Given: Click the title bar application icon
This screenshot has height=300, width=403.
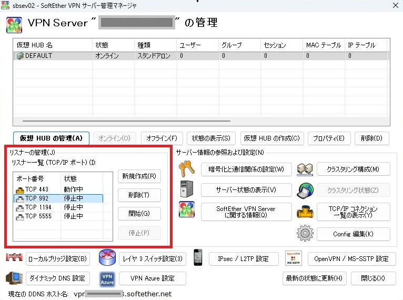Looking at the screenshot, I should click(5, 5).
